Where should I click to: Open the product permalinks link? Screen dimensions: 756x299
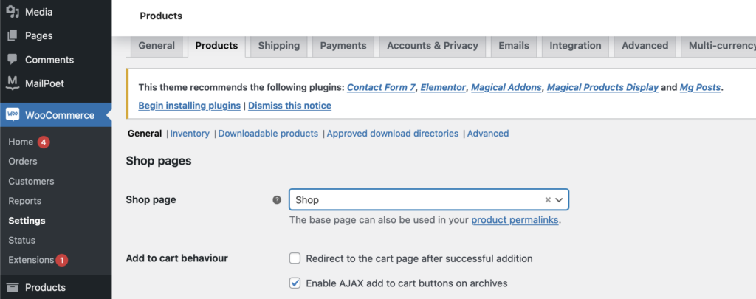coord(515,220)
